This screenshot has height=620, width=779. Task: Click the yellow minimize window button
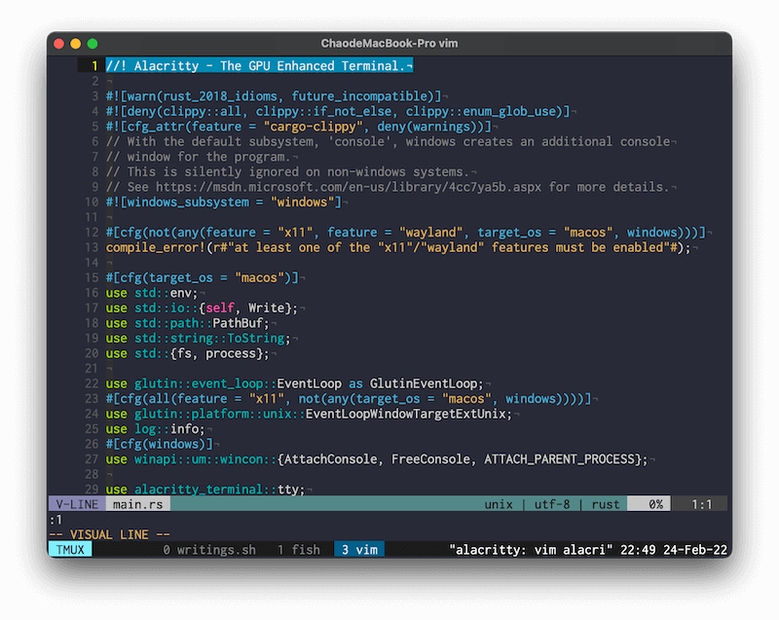tap(75, 44)
